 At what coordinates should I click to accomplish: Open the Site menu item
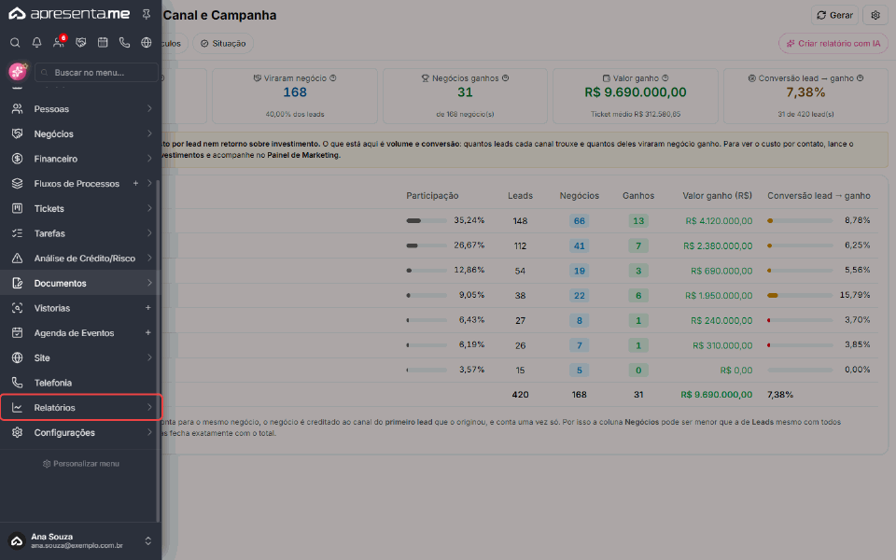coord(80,357)
